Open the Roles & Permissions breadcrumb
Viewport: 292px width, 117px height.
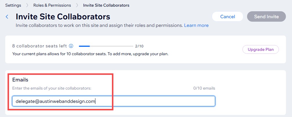click(52, 5)
